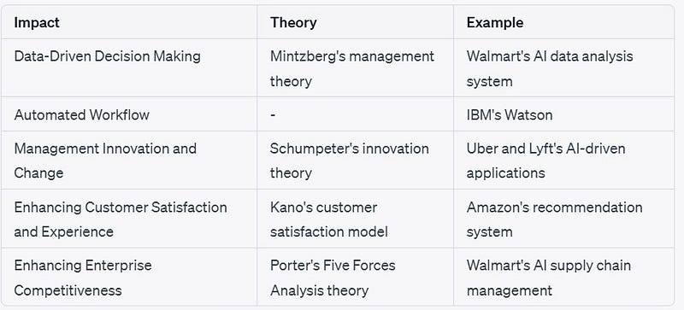The height and width of the screenshot is (310, 684).
Task: Click the Theory column header
Action: click(x=293, y=23)
